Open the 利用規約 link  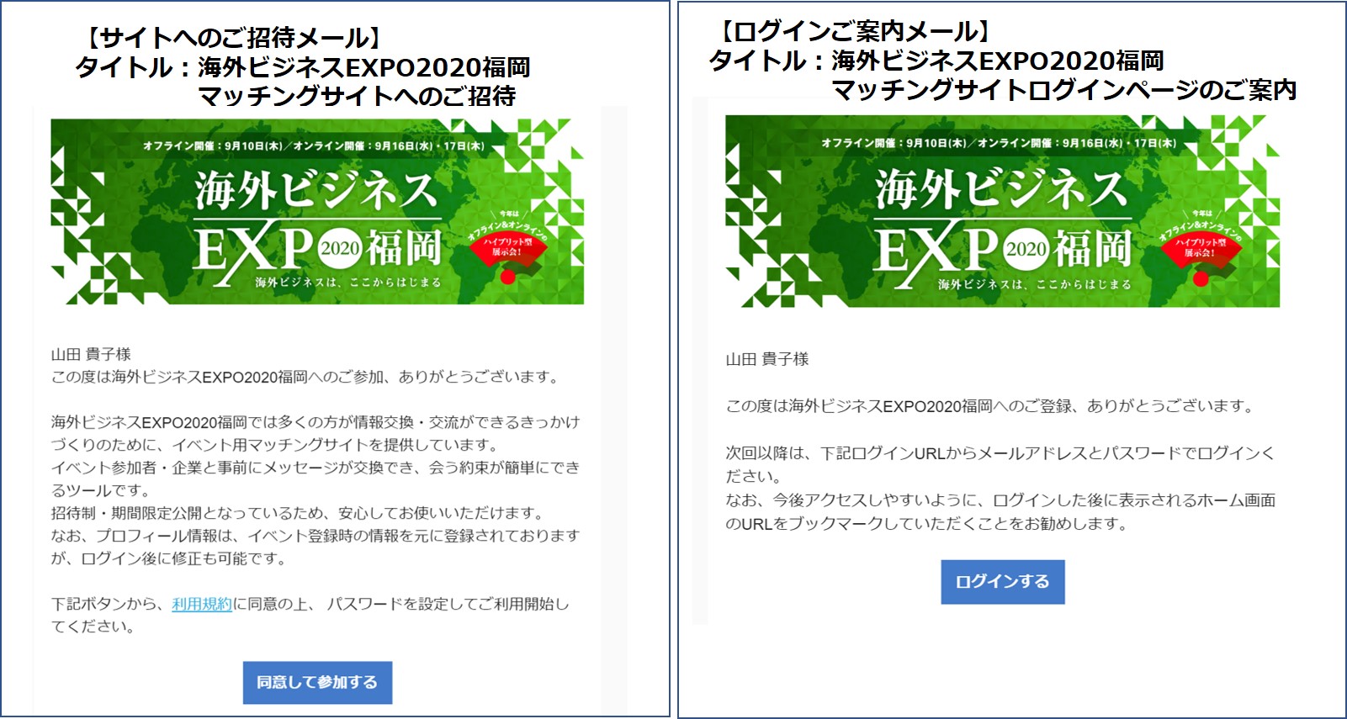click(202, 604)
